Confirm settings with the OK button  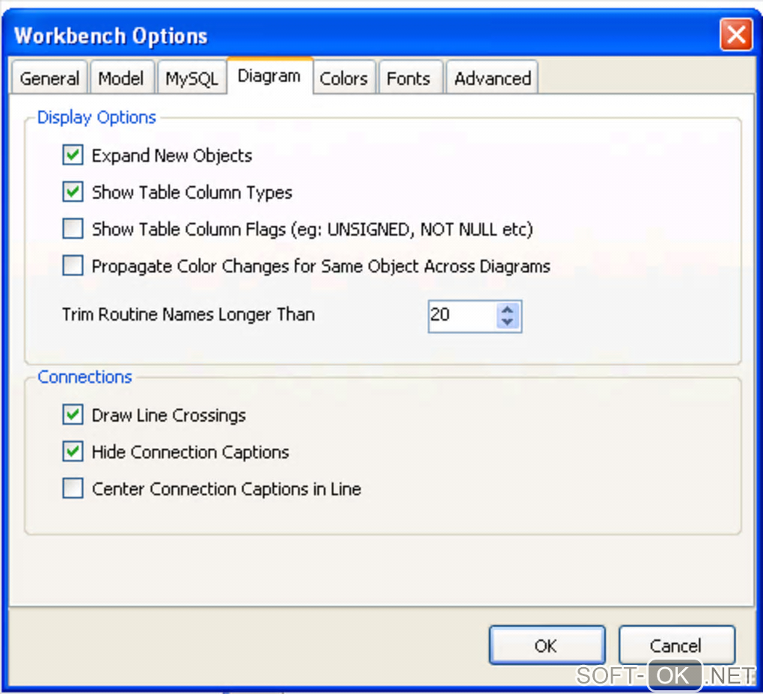pyautogui.click(x=548, y=645)
